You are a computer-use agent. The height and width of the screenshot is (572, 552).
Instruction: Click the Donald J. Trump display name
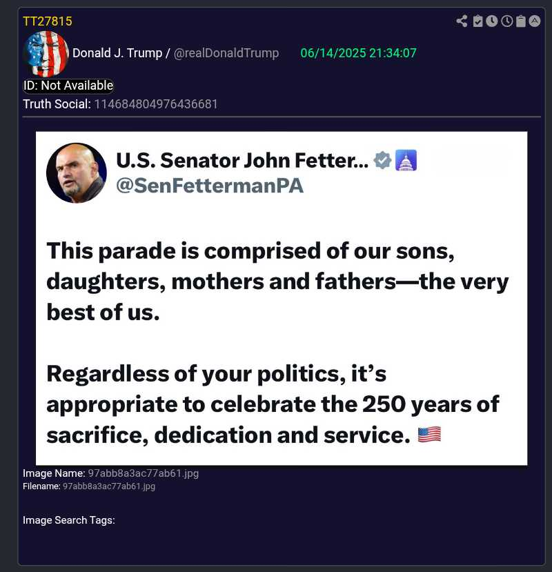(117, 53)
